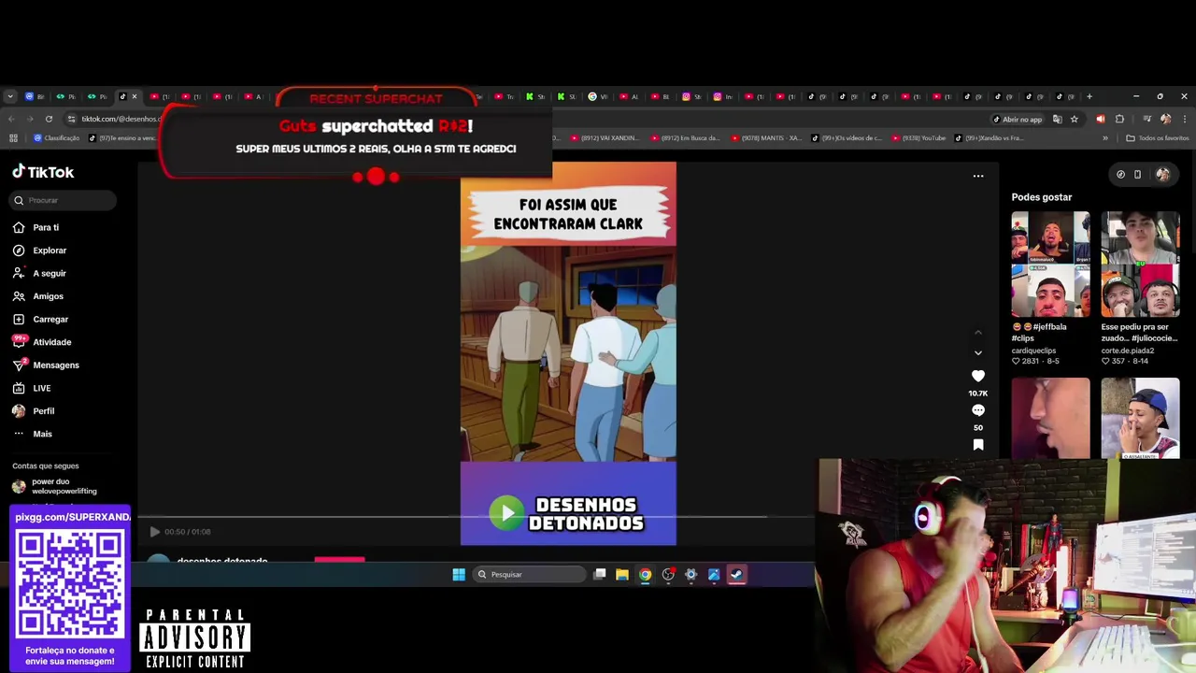The height and width of the screenshot is (673, 1196).
Task: Open profile avatar on TikTok header
Action: coord(1162,174)
